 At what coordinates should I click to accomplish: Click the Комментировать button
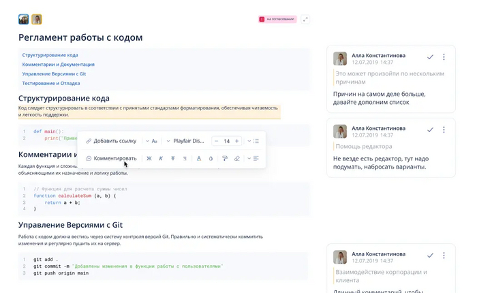coord(111,158)
